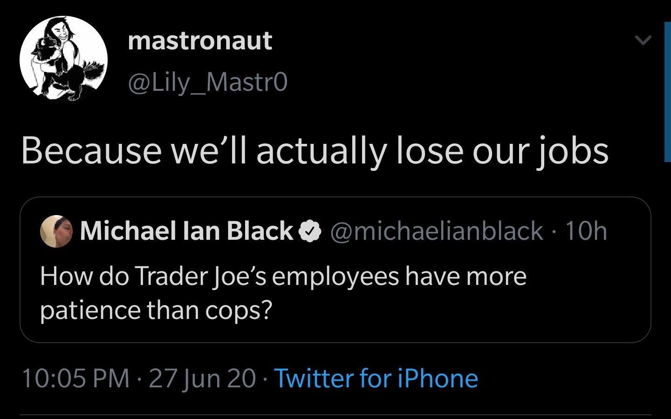Open the @michaelianblack handle
The image size is (671, 419).
(x=437, y=231)
